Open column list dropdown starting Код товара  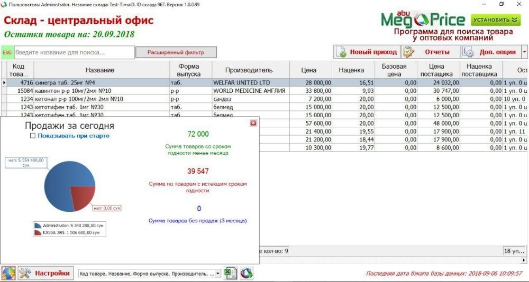[x=217, y=273]
